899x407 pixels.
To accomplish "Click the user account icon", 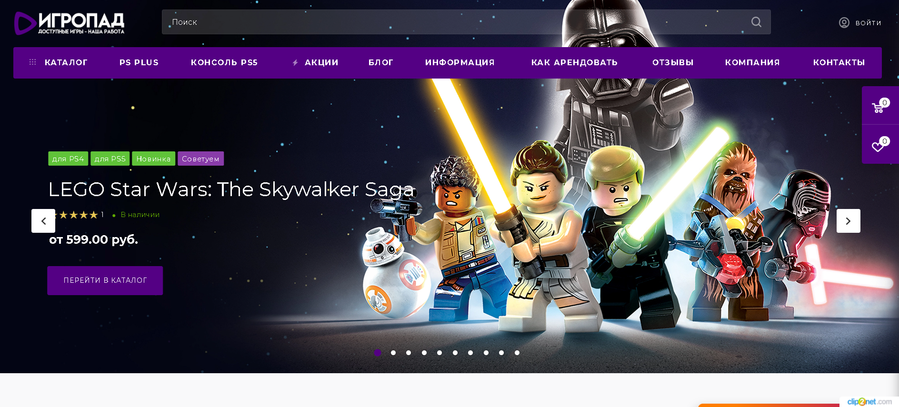I will coord(844,23).
